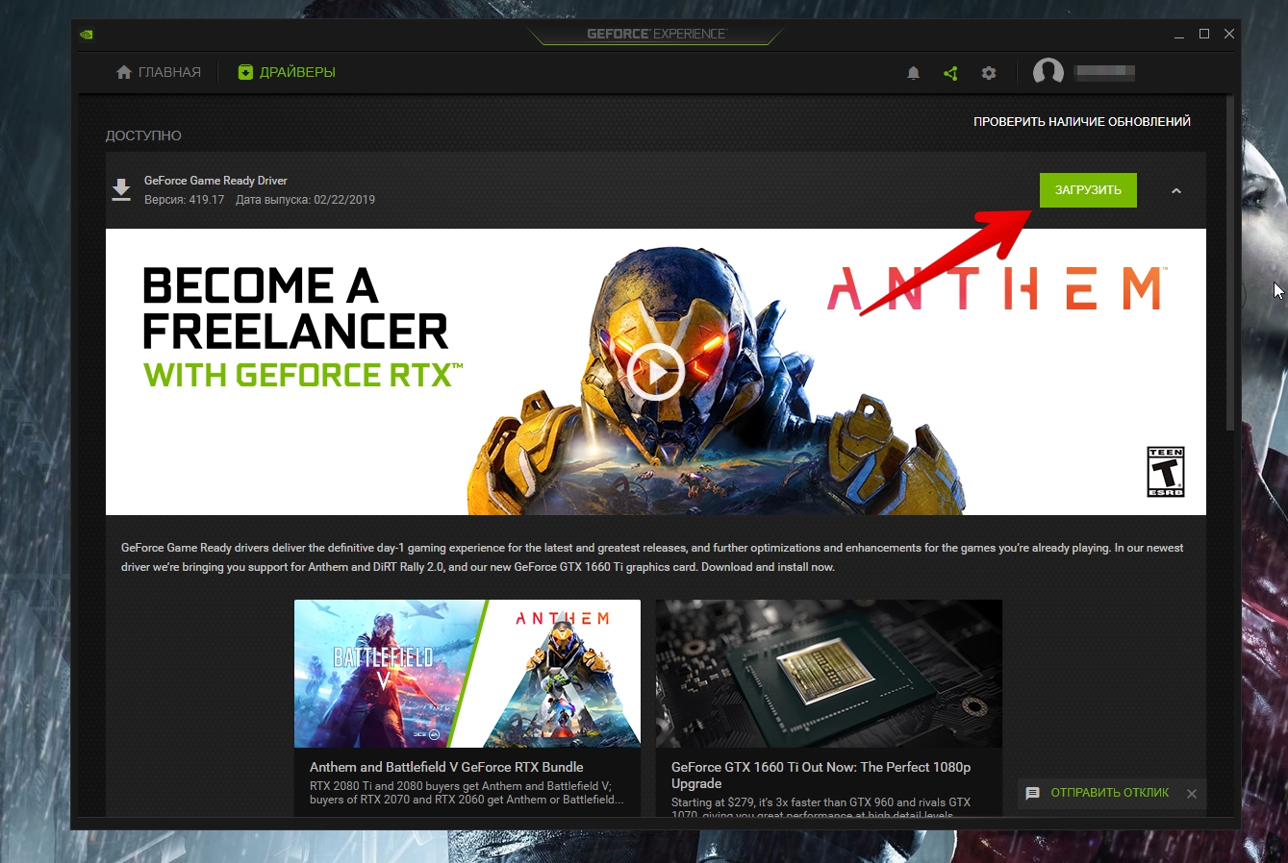Click the ДОСТУПНО section heading
This screenshot has height=863, width=1288.
(143, 136)
